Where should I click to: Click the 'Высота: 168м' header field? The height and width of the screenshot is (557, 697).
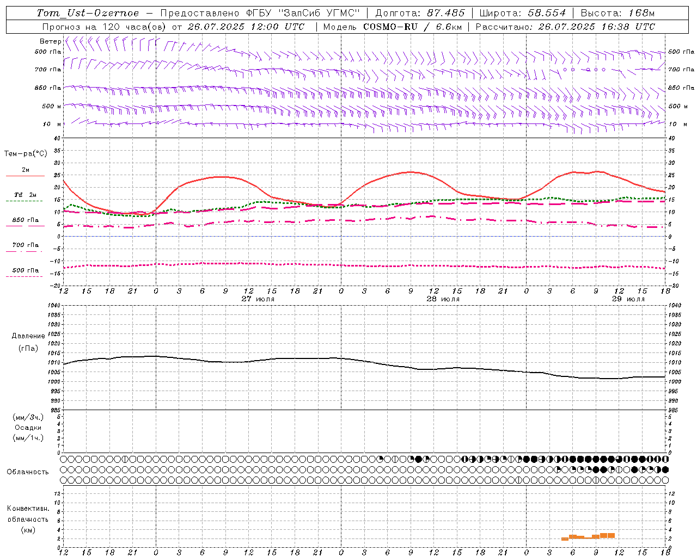[x=617, y=13]
